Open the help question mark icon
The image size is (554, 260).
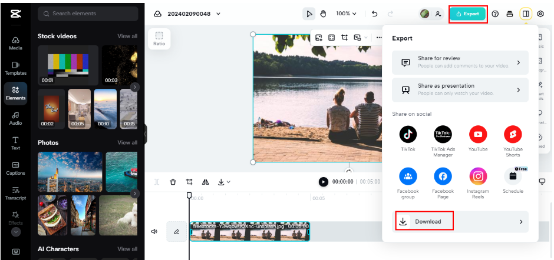(495, 14)
